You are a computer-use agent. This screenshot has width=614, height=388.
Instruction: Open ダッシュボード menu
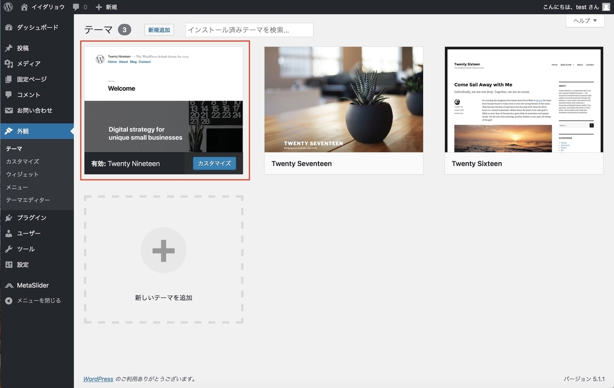37,28
